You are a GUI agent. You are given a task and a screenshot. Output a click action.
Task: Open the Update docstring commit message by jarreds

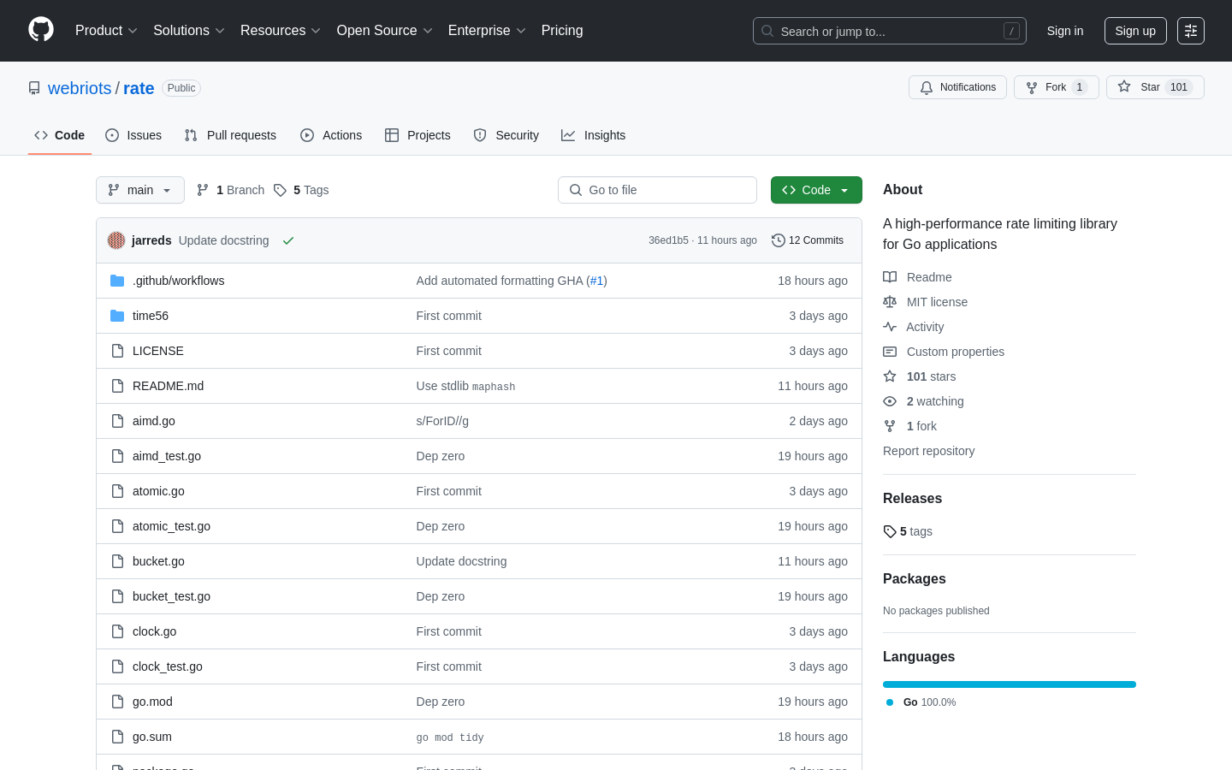coord(223,240)
